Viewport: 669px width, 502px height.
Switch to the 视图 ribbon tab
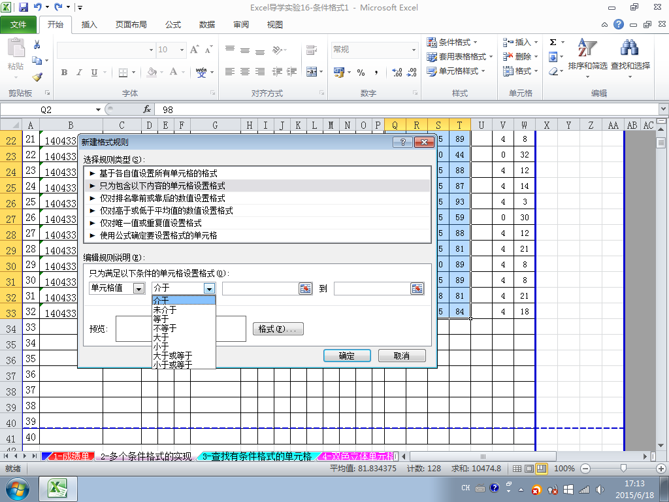point(275,25)
